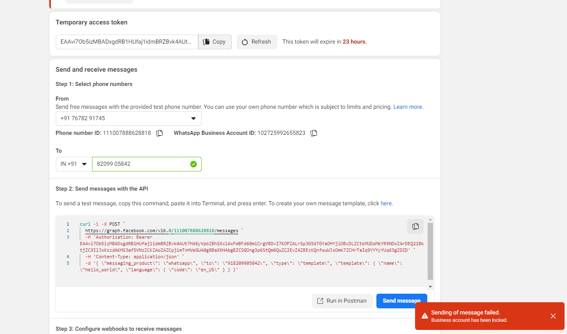Click the Send message button

pos(401,301)
